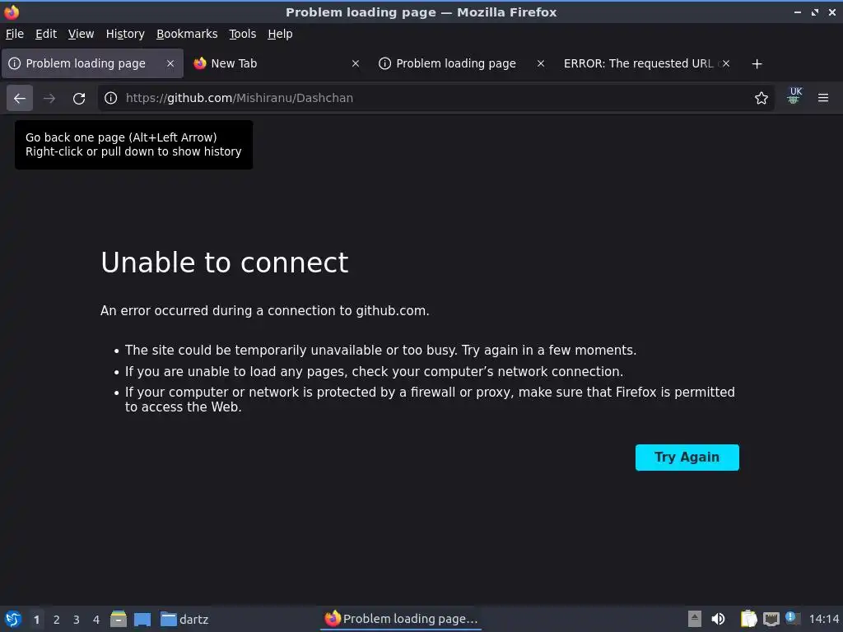The height and width of the screenshot is (632, 843).
Task: Select the first Problem loading page tab
Action: (x=92, y=63)
